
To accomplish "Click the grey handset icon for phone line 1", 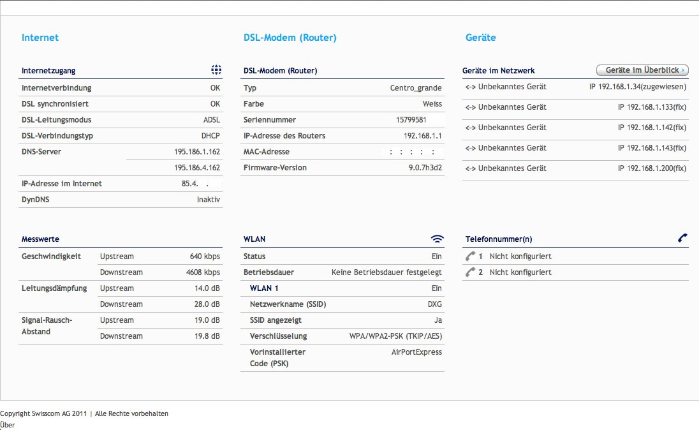I will 470,256.
